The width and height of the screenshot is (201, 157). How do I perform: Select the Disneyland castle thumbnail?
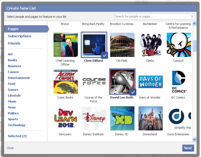click(150, 118)
